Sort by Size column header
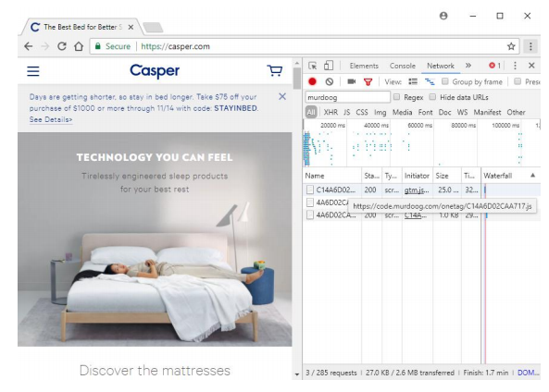 pyautogui.click(x=447, y=176)
